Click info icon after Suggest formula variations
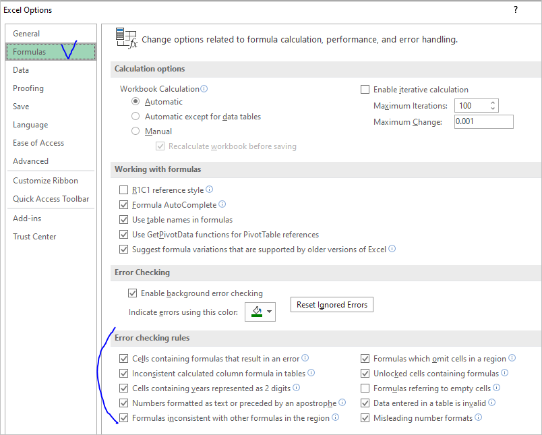Viewport: 542px width, 435px height. pyautogui.click(x=392, y=249)
